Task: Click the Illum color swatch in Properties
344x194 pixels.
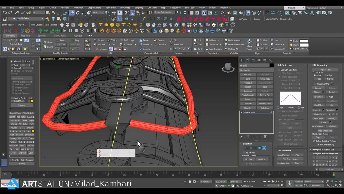Action: (x=304, y=45)
